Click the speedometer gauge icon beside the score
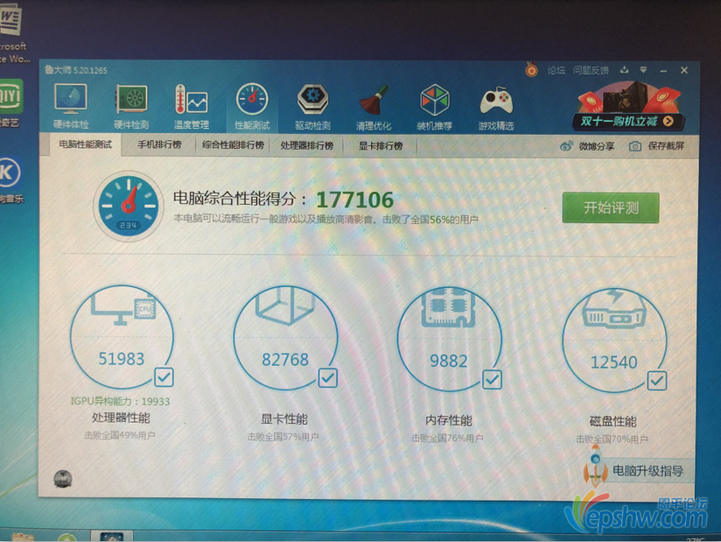Image resolution: width=721 pixels, height=542 pixels. pyautogui.click(x=128, y=206)
